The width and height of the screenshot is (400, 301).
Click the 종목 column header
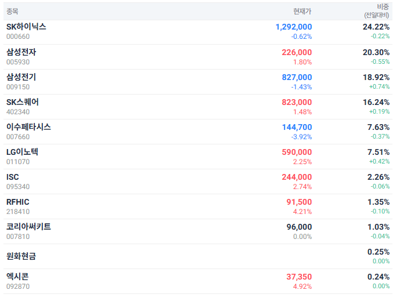pos(12,11)
